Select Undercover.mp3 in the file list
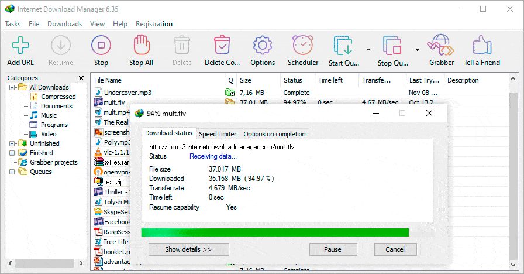Screen dimensions: 524x274 (127, 93)
